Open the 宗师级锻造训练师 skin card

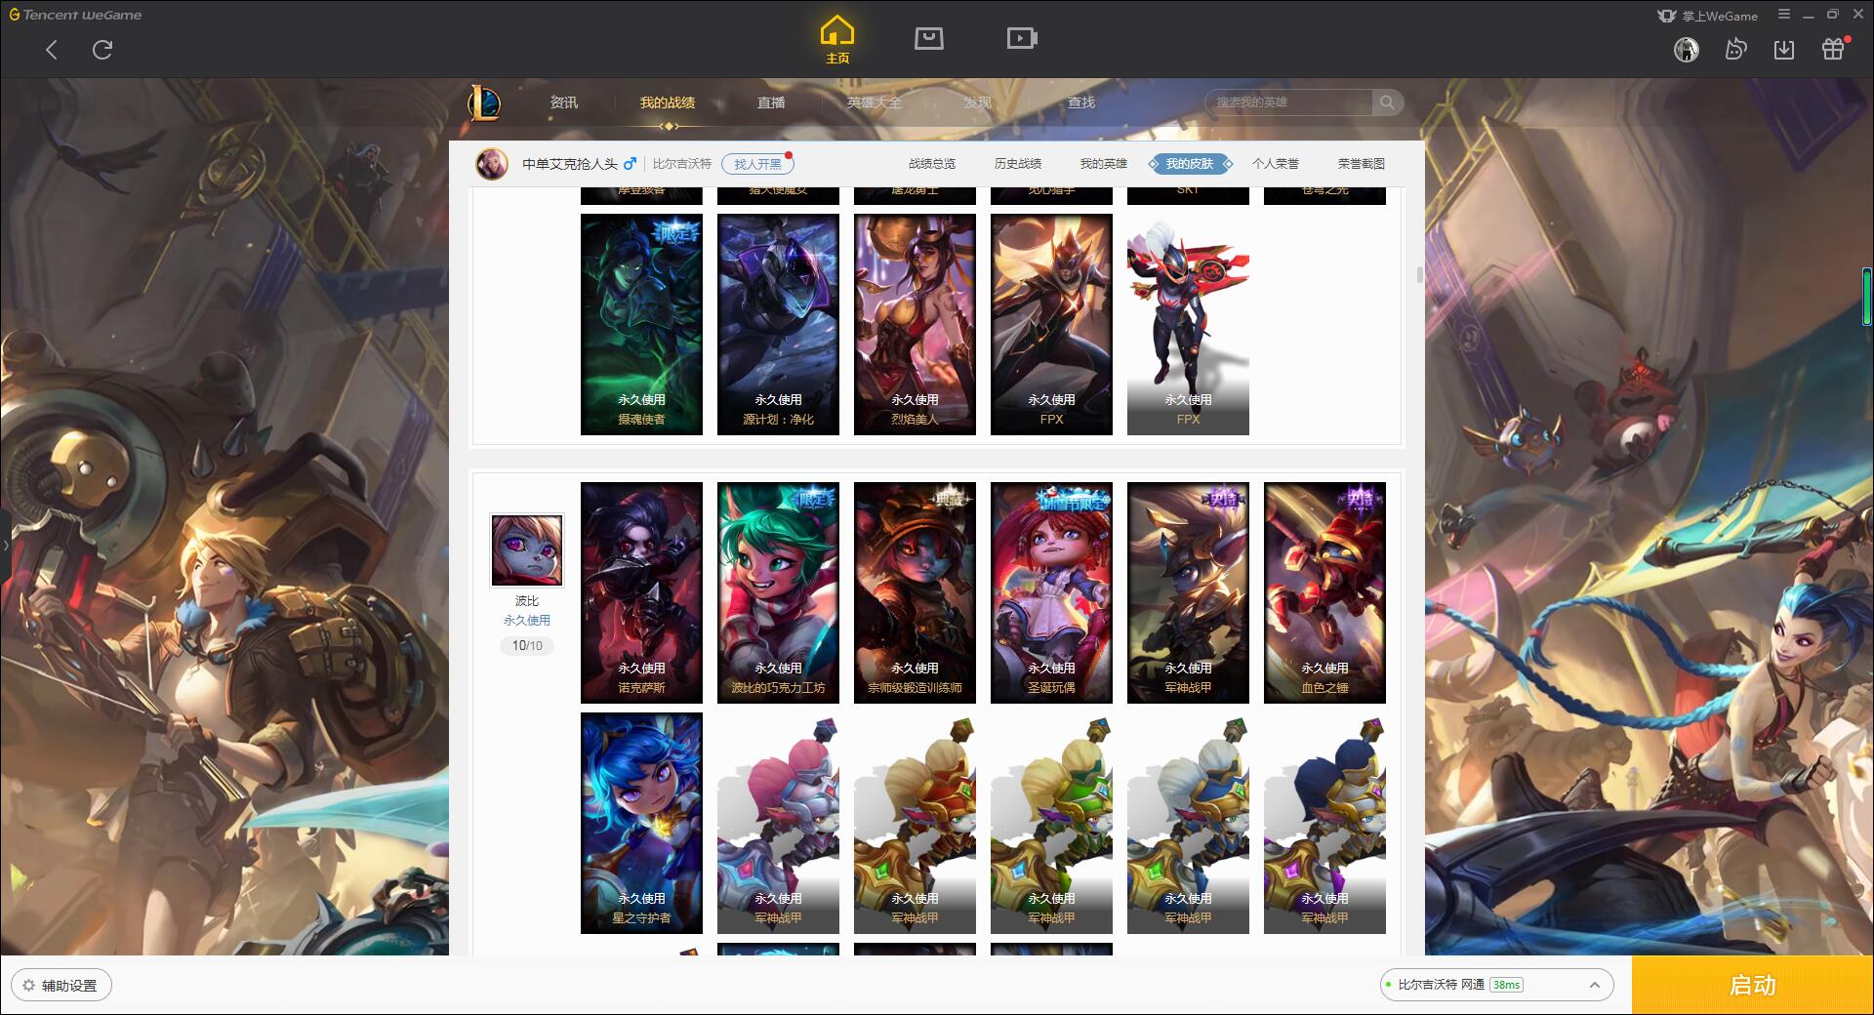tap(915, 593)
